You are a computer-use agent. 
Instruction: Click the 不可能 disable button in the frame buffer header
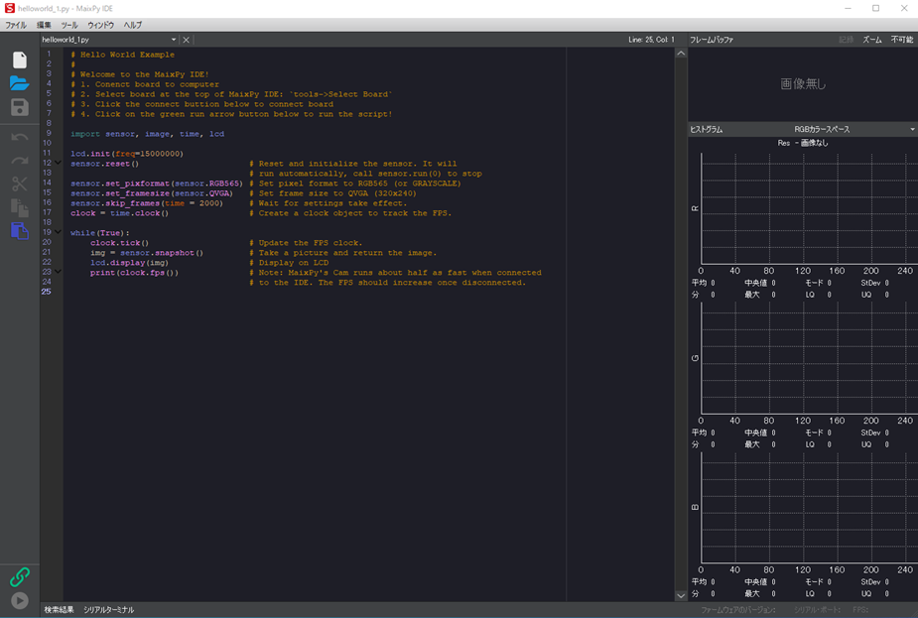(901, 40)
